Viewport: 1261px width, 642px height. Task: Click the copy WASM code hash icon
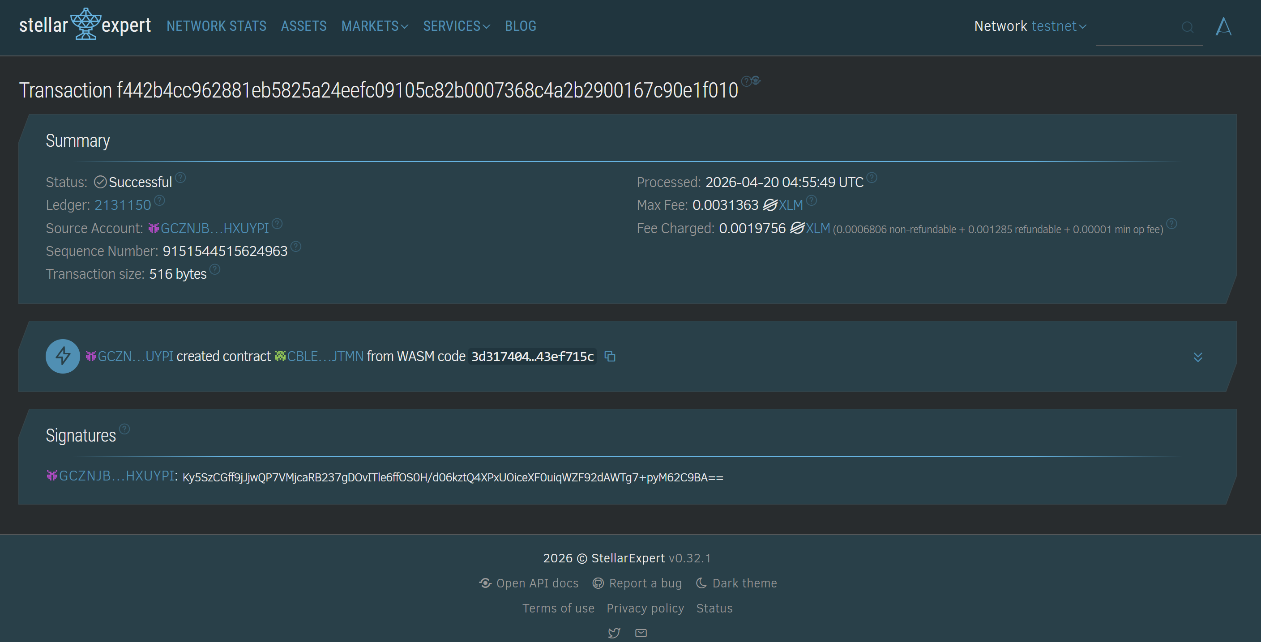609,356
